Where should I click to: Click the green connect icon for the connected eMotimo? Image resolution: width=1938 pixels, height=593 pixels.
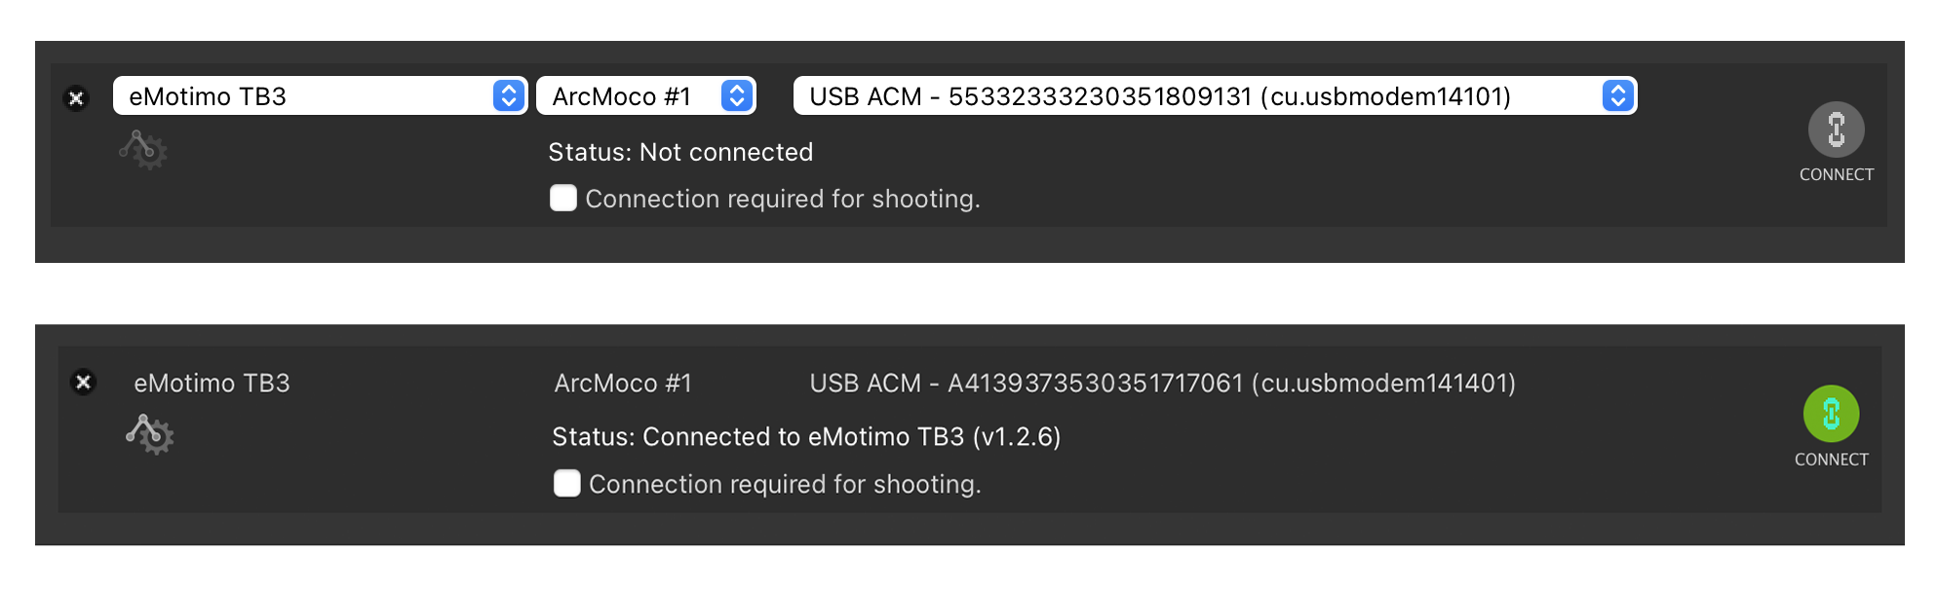point(1831,414)
